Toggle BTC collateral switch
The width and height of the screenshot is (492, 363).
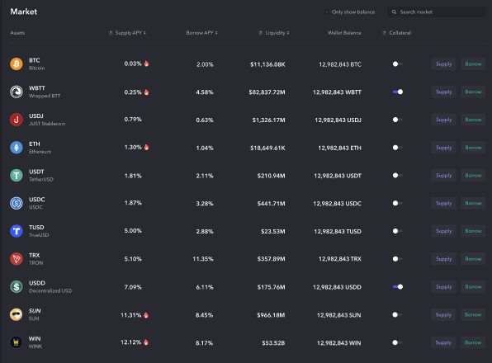click(x=398, y=64)
